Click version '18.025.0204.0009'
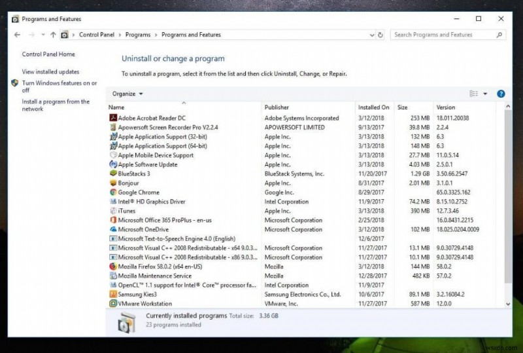 coord(458,229)
